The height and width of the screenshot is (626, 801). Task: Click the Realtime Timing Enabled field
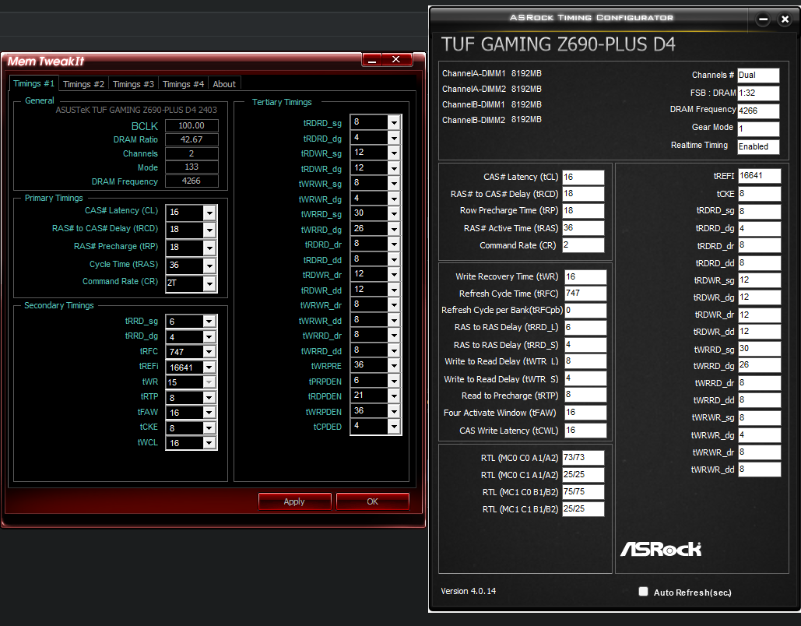758,146
